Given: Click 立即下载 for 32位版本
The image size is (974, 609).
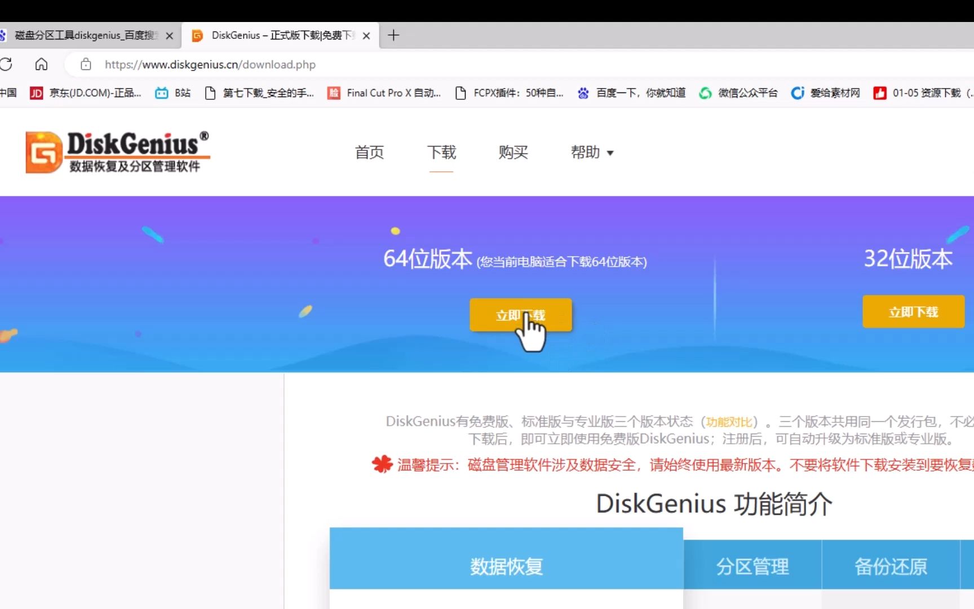Looking at the screenshot, I should point(913,311).
